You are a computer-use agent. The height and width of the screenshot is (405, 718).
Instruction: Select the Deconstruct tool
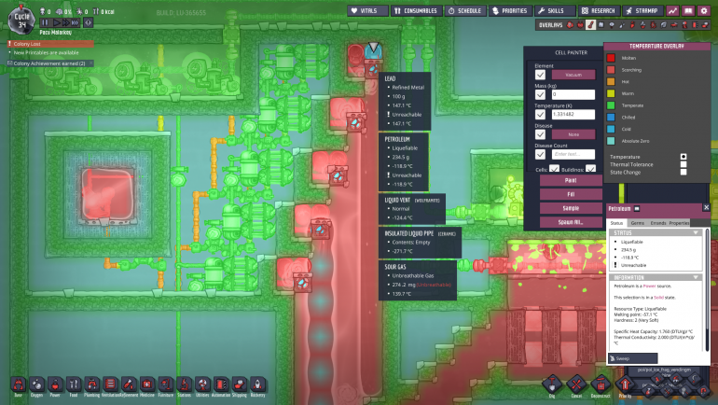(603, 384)
